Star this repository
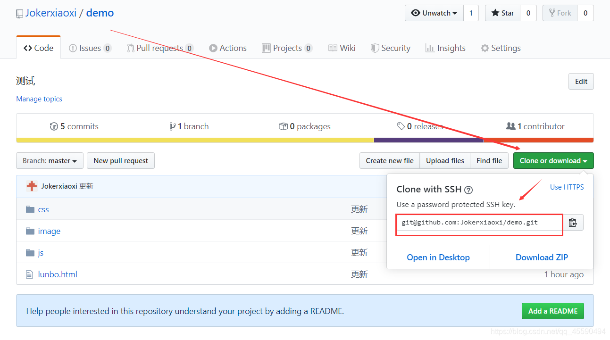The image size is (610, 340). [x=503, y=13]
